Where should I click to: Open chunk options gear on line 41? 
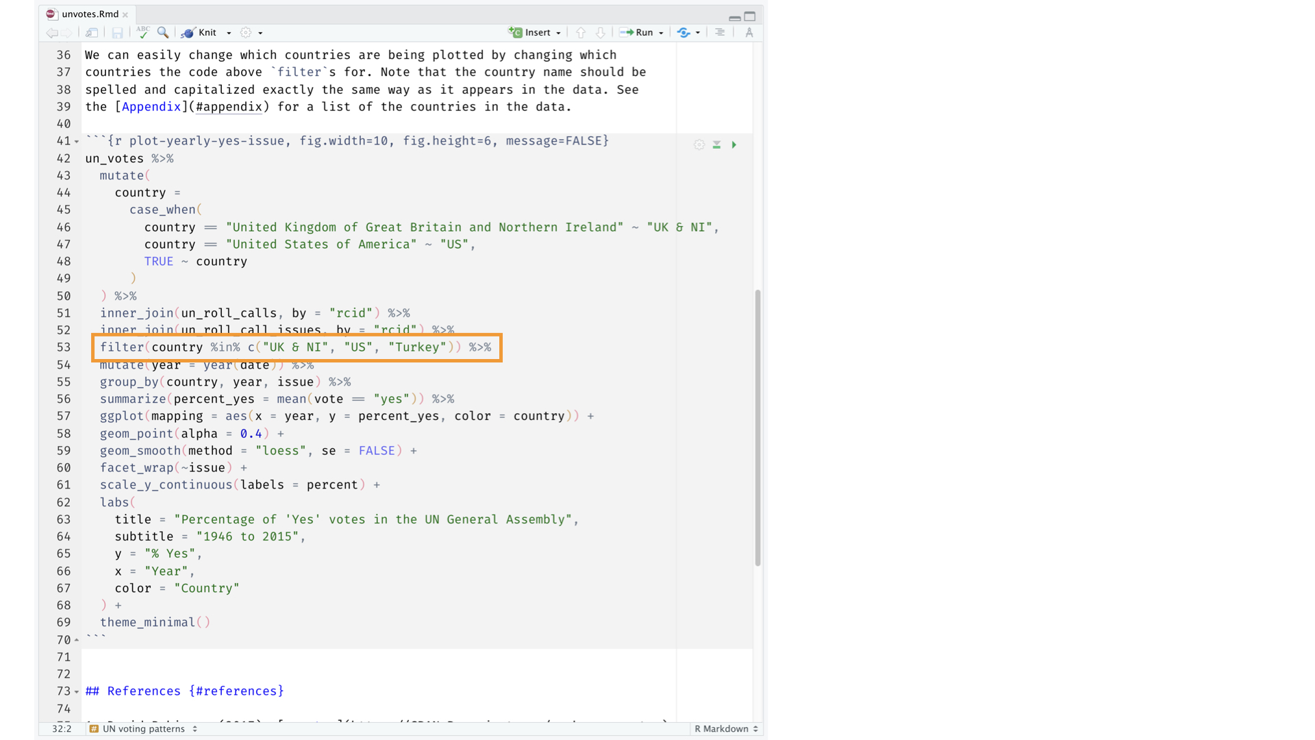click(699, 145)
